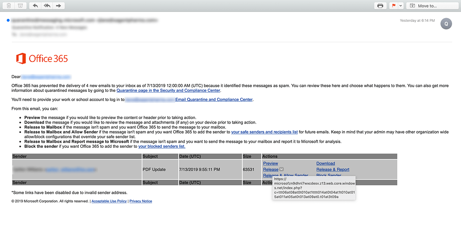Click the Preview action link
Viewport: 461px width, 229px height.
[x=270, y=164]
